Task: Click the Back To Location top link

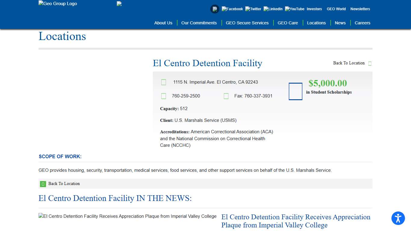Action: (349, 63)
